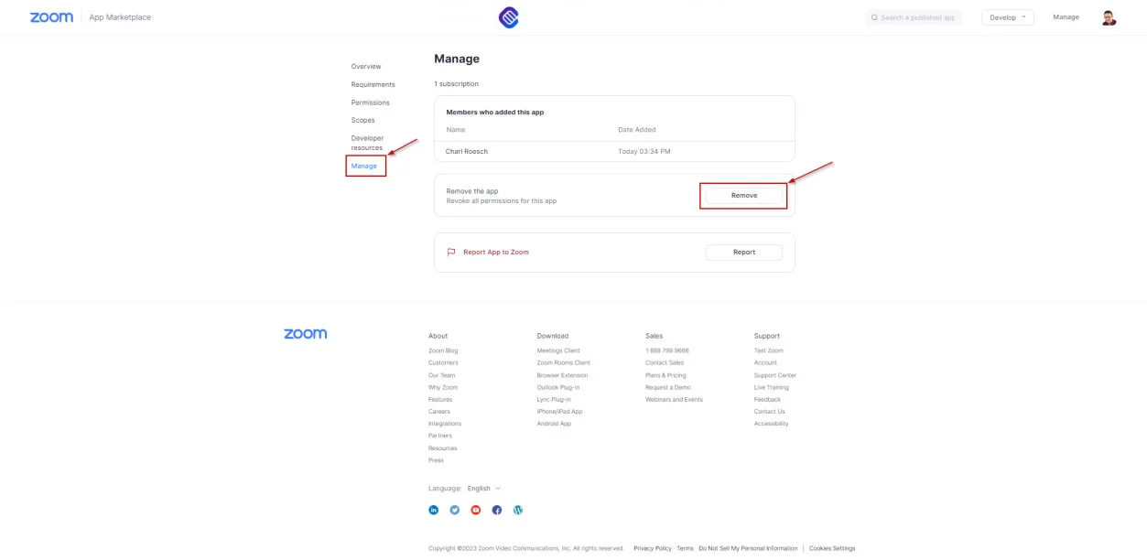1147x560 pixels.
Task: Select Overview in the sidebar
Action: (366, 67)
